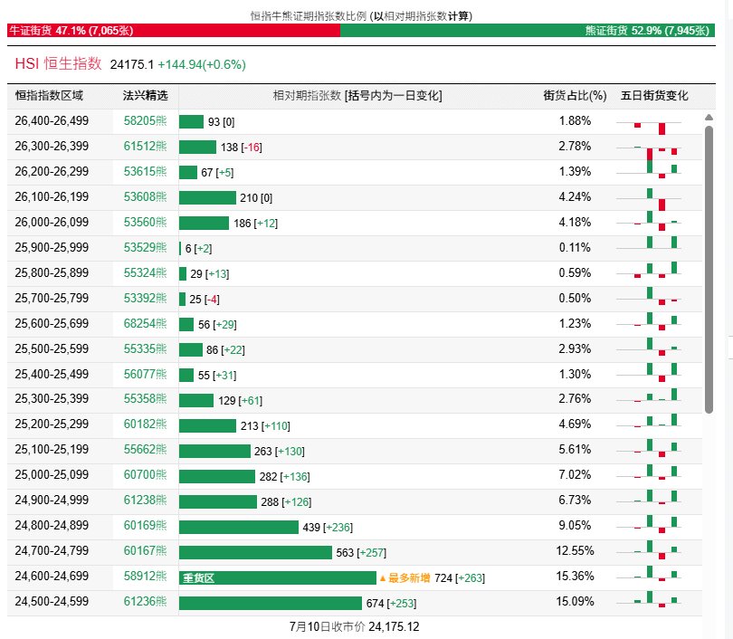Click the green bear street share bar
Screen dimensions: 733x639
click(528, 31)
